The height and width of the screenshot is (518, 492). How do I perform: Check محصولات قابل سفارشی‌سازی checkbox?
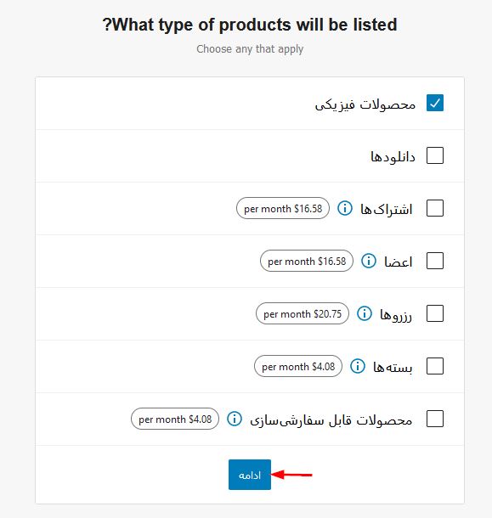(x=435, y=419)
